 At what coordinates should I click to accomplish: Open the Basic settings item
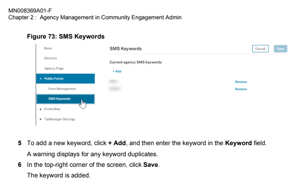pyautogui.click(x=48, y=48)
